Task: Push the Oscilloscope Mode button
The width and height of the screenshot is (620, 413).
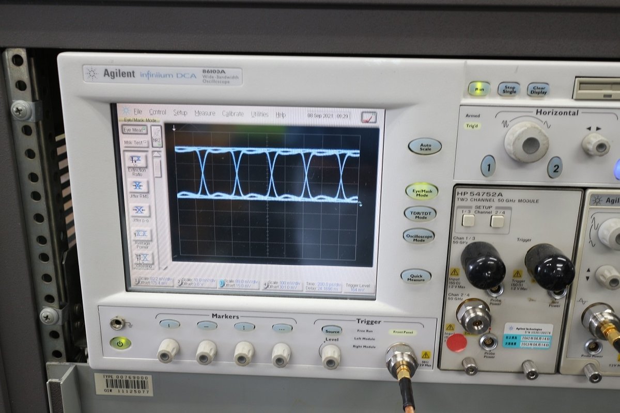Action: tap(419, 236)
